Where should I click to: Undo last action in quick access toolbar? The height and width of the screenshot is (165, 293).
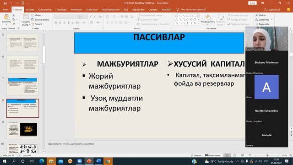click(11, 3)
